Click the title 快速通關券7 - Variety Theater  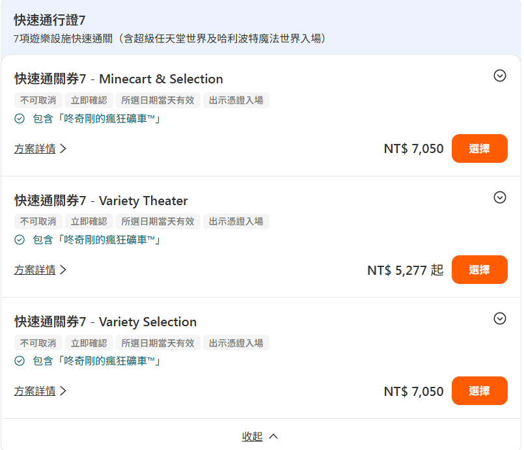point(101,201)
